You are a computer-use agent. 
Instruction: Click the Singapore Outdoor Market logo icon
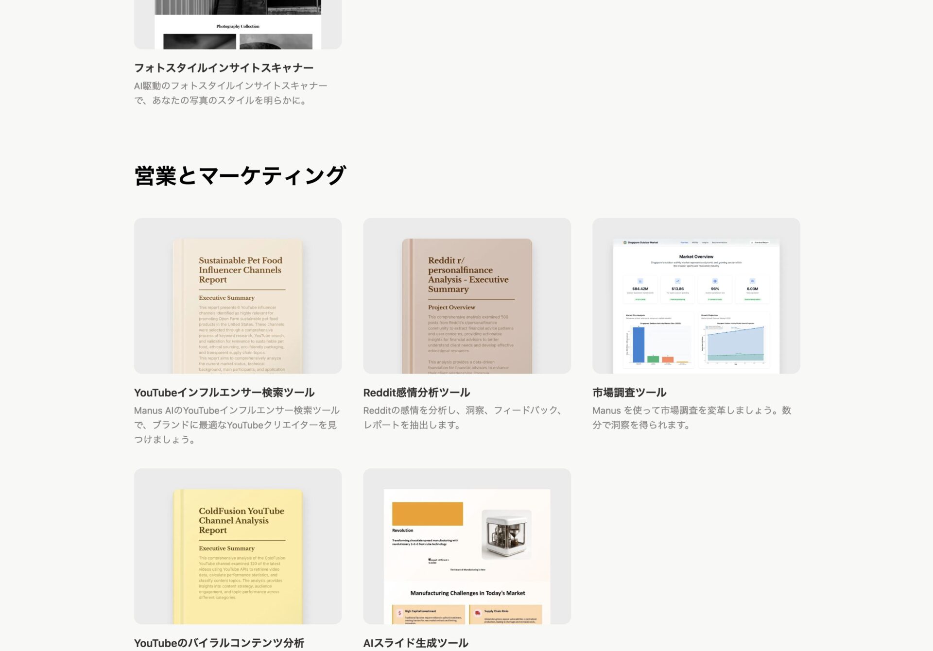pos(624,242)
